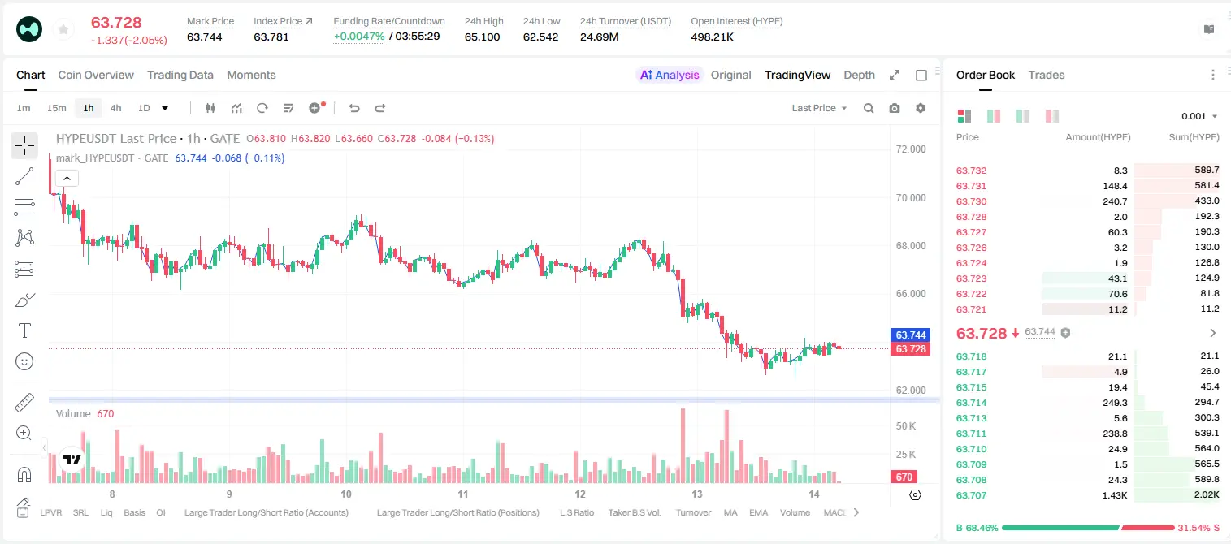Show only sell orders in order book
This screenshot has height=544, width=1231.
1052,116
